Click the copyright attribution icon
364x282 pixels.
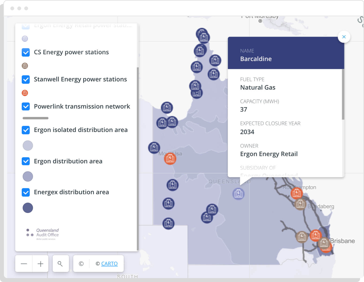81,264
